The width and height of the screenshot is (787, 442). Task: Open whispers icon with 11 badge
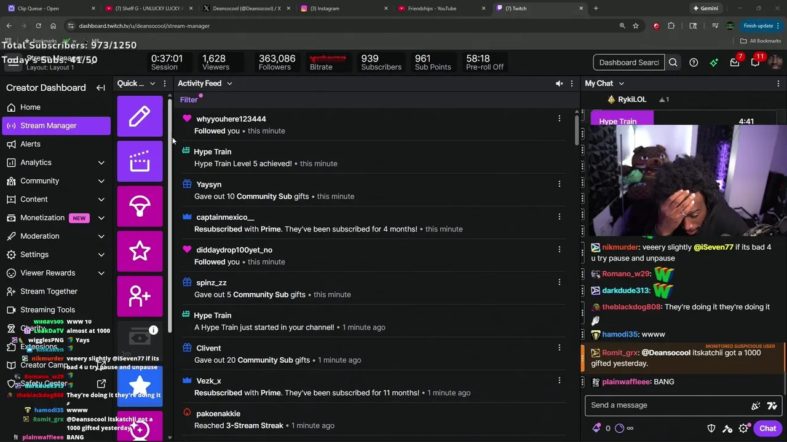[x=756, y=63]
